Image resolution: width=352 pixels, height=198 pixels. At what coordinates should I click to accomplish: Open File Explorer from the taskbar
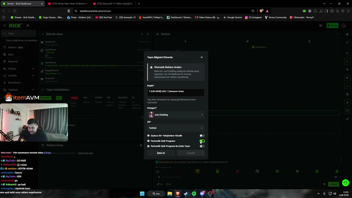point(170,194)
